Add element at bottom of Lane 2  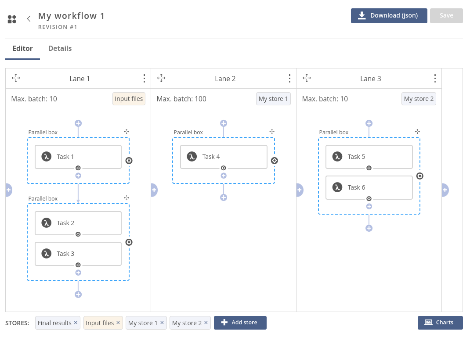coord(224,197)
